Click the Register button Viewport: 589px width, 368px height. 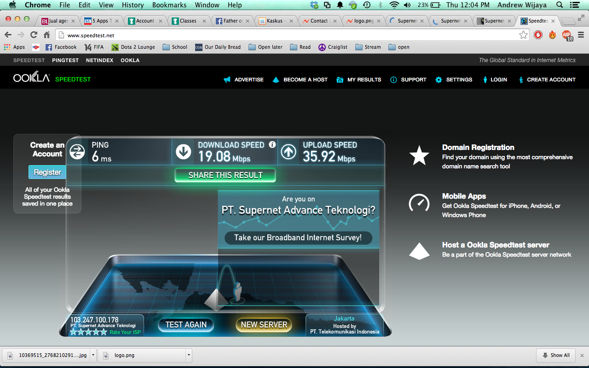(x=47, y=172)
